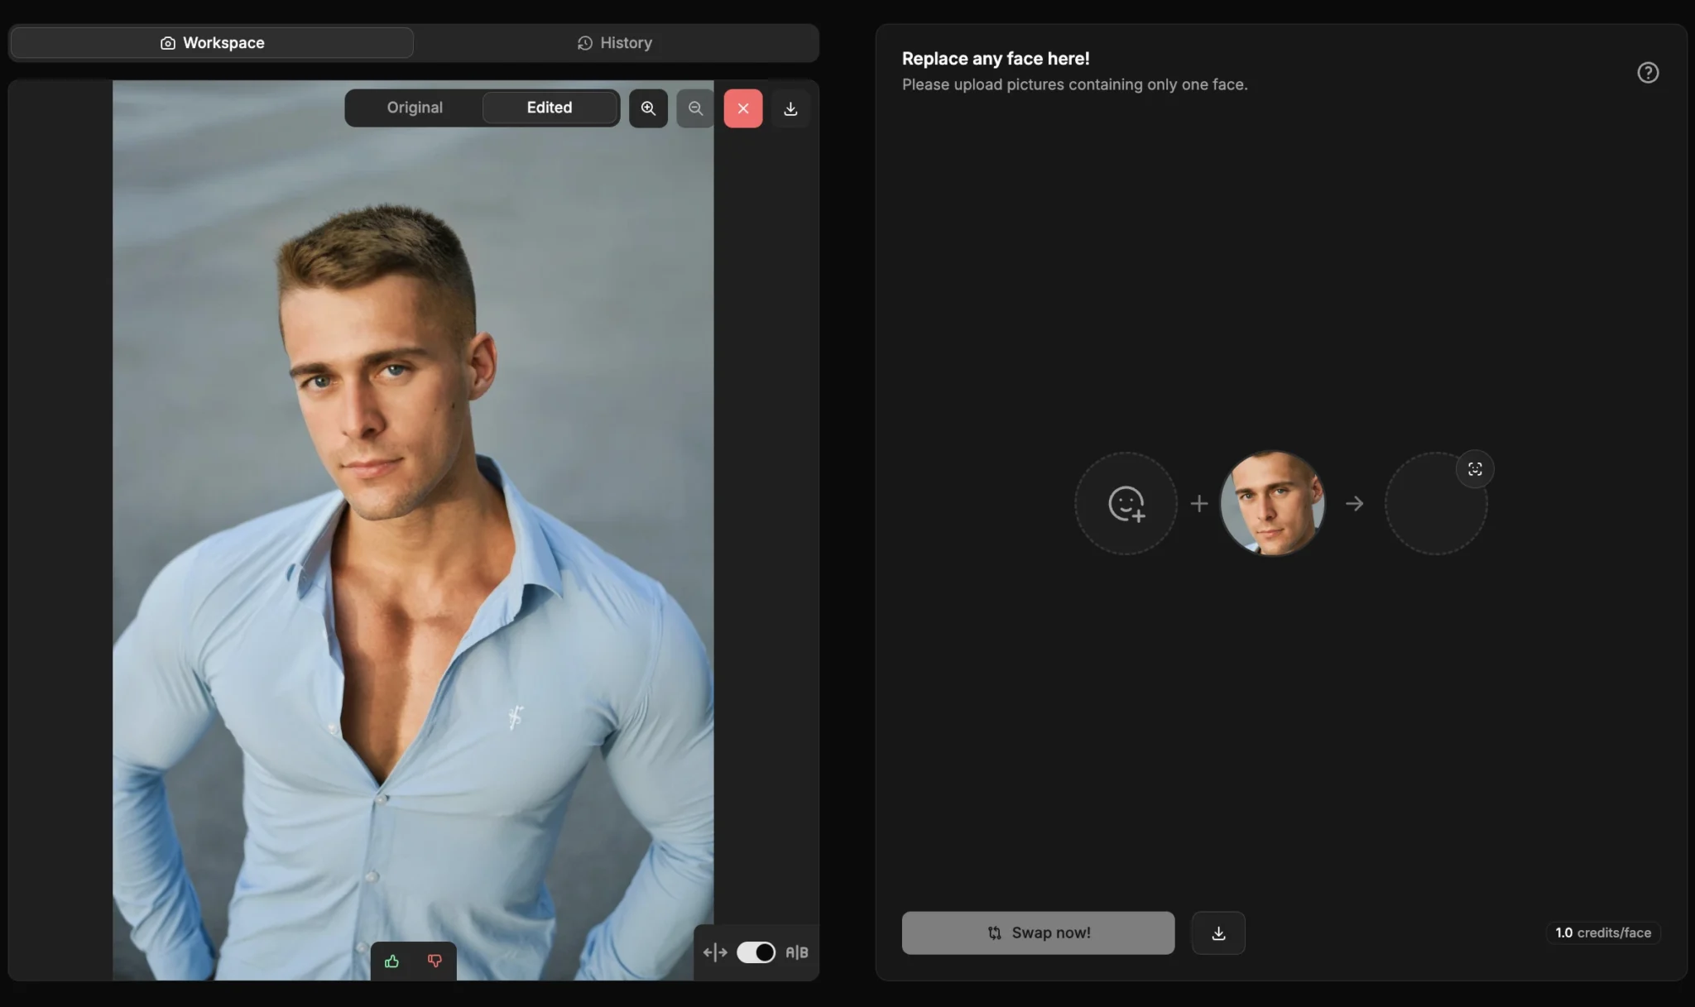Toggle the A|B comparison switch
This screenshot has width=1695, height=1007.
(x=756, y=952)
